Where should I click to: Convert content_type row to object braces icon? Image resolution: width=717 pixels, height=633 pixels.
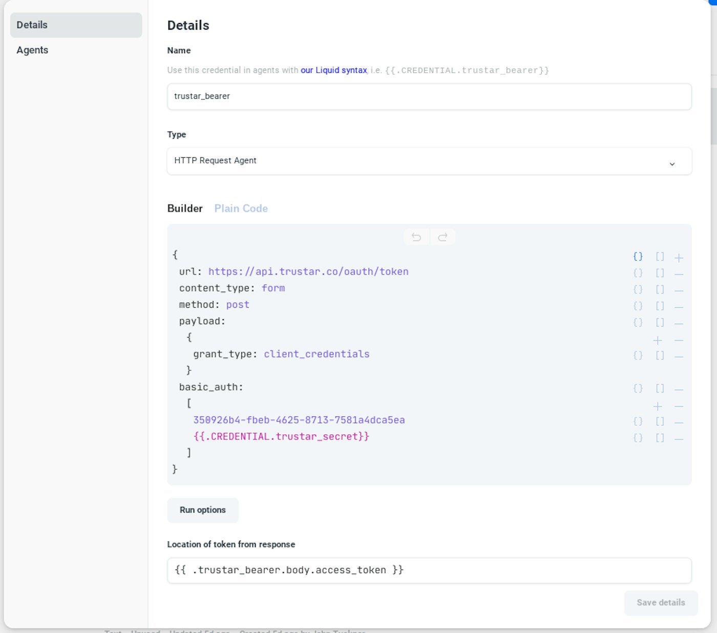click(x=638, y=290)
